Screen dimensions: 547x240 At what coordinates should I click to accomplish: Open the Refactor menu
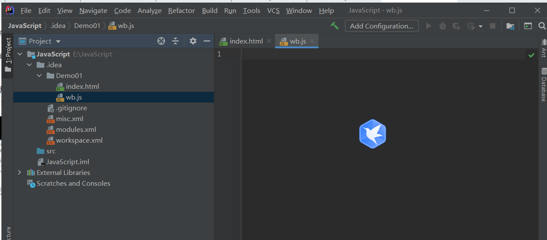click(x=181, y=10)
